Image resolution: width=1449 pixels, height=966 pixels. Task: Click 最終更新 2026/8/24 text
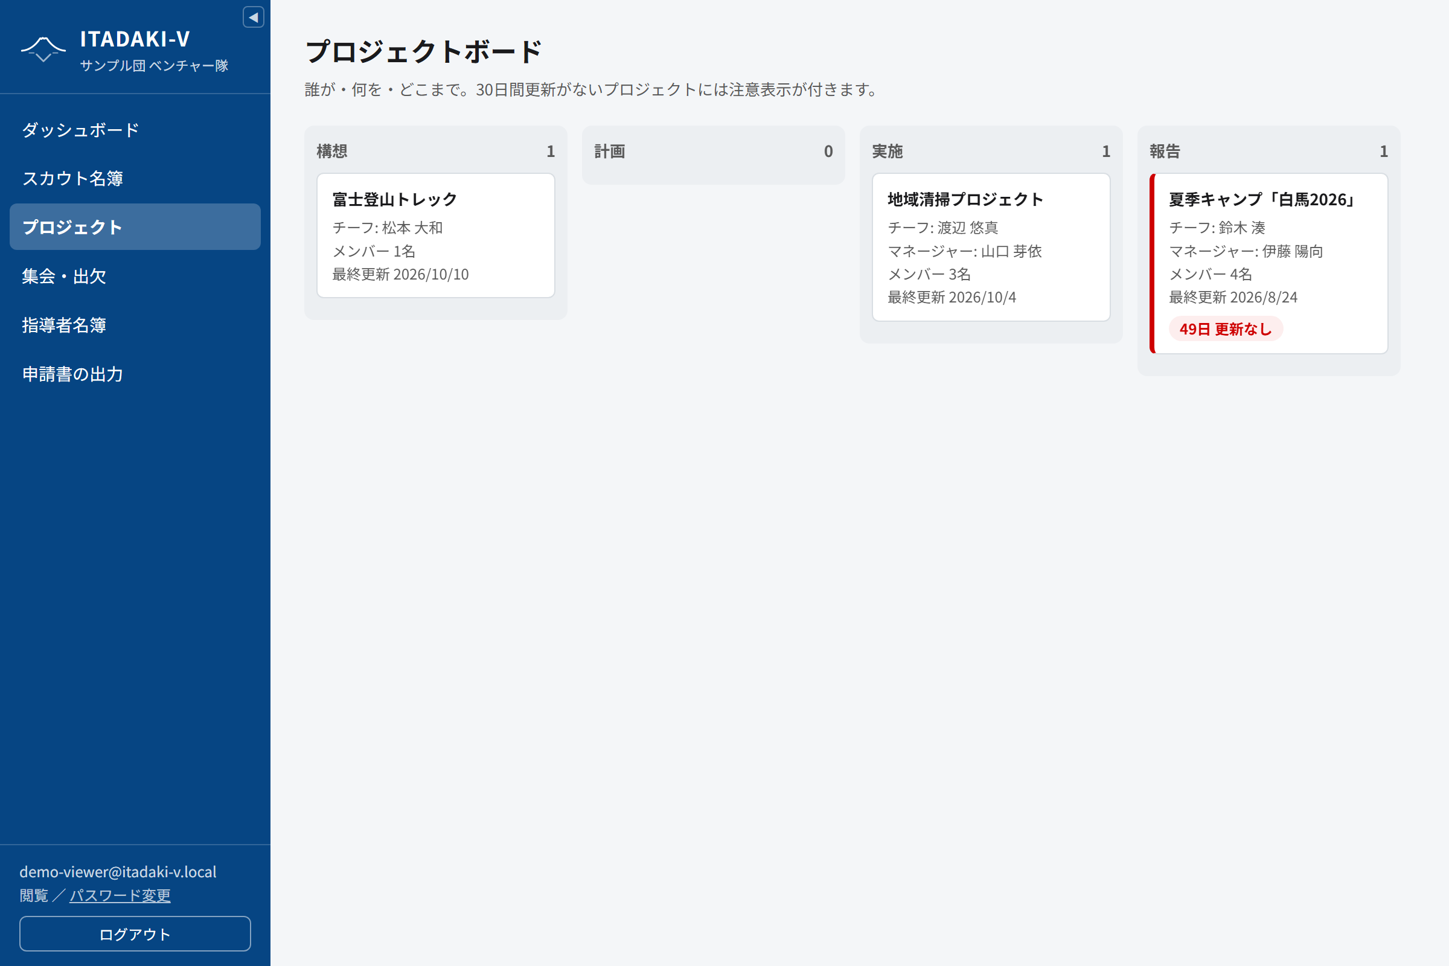[1233, 298]
